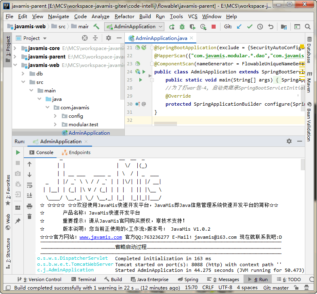
Task: Open Project panel settings gear
Action: click(109, 38)
